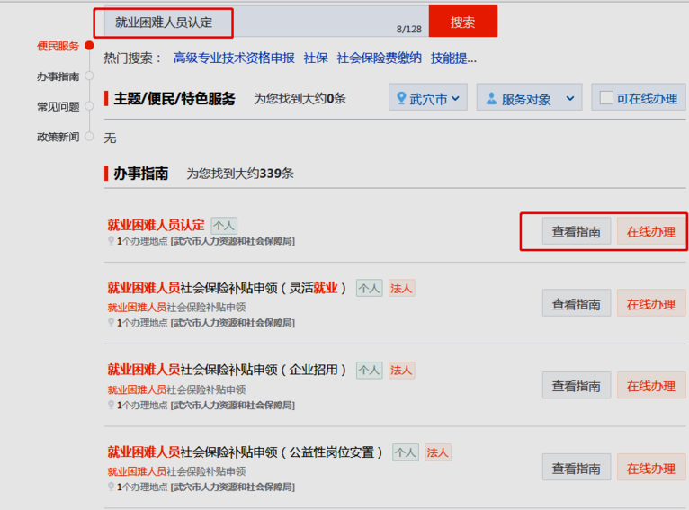The image size is (689, 510).
Task: Click 办理地点 text under 就业困难人员认定
Action: 206,241
